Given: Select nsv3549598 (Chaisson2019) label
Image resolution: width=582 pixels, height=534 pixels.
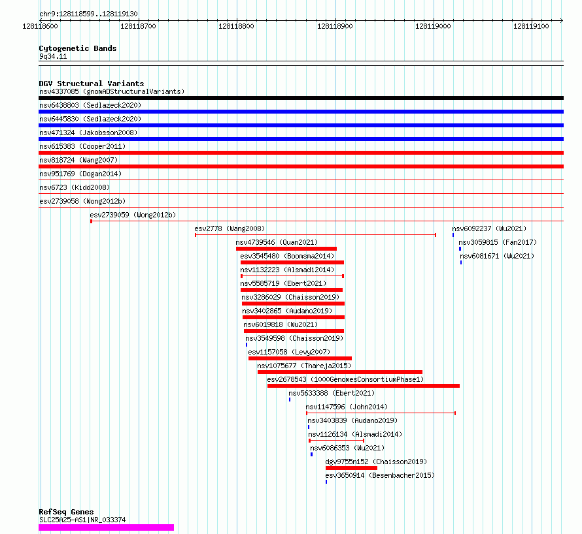Looking at the screenshot, I should pyautogui.click(x=294, y=338).
